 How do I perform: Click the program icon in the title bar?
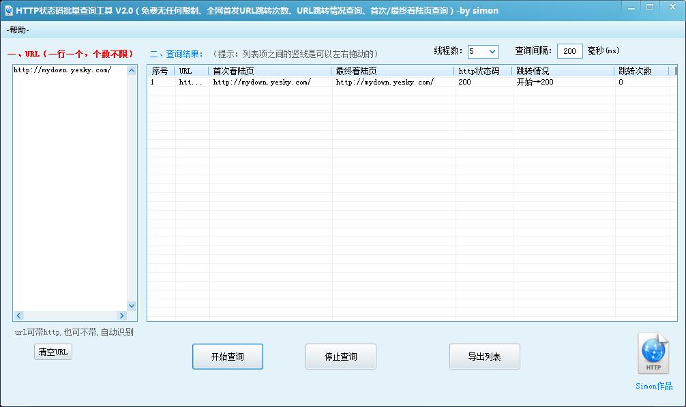9,10
